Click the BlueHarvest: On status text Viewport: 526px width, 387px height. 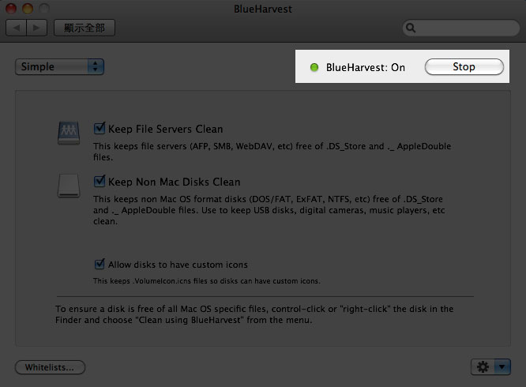tap(366, 67)
